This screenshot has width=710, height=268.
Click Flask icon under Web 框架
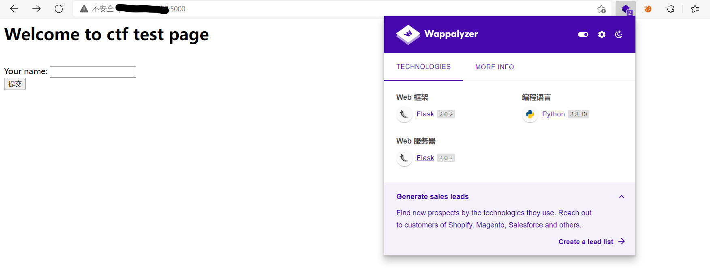[x=404, y=114]
